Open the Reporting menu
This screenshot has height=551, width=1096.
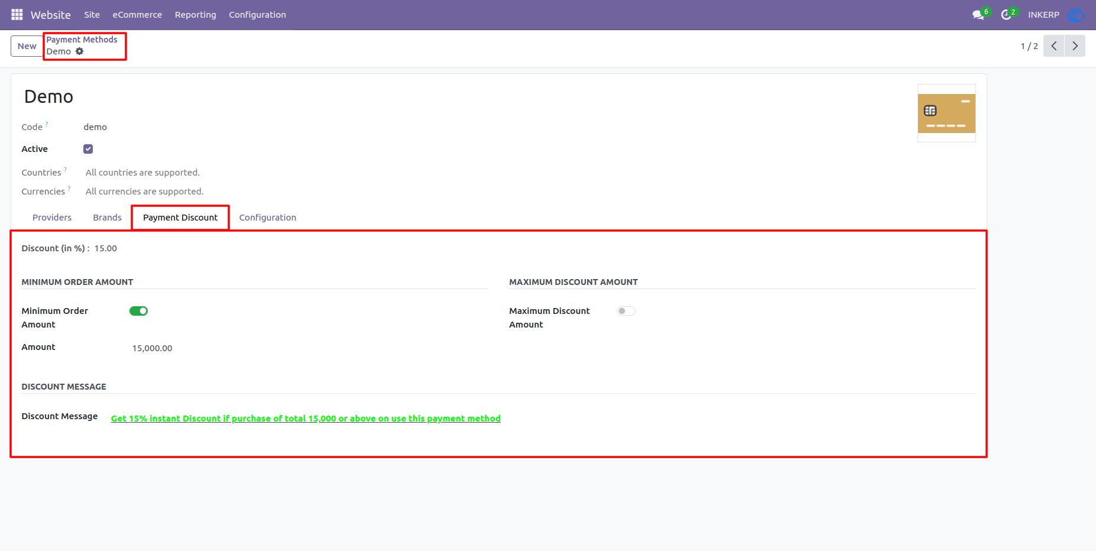pos(195,15)
